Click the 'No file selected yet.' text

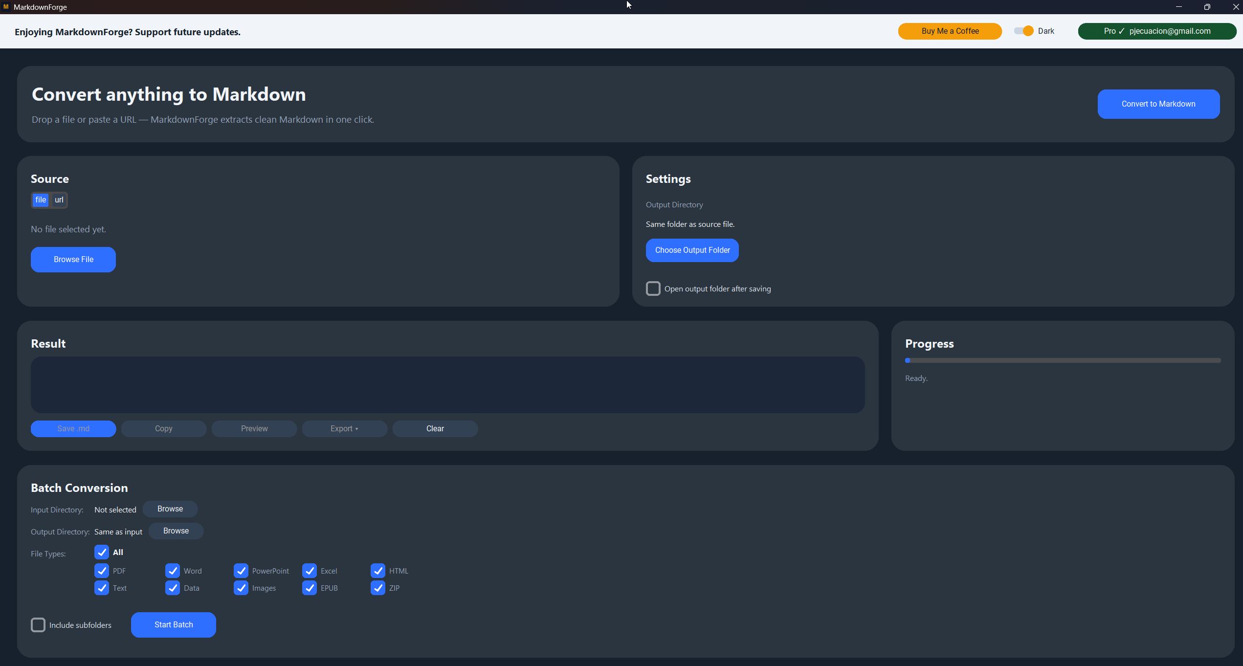pyautogui.click(x=68, y=229)
